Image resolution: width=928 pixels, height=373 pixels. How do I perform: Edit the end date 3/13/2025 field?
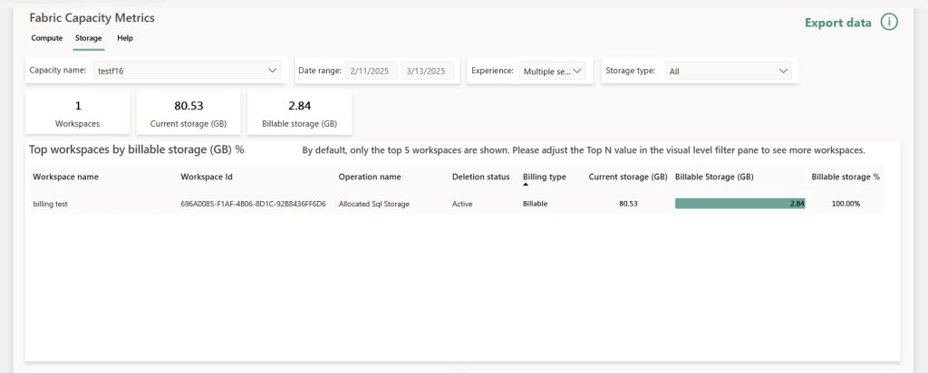click(427, 71)
